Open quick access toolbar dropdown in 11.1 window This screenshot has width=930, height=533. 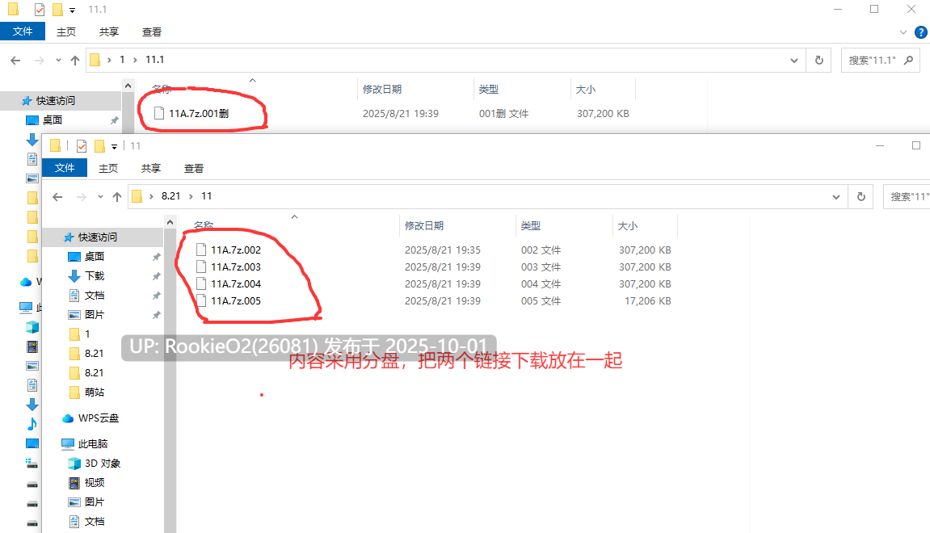73,10
